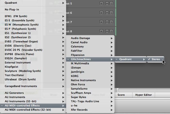This screenshot has height=114, width=170.
Task: Open Test Oscillator submenu
Action: pyautogui.click(x=33, y=75)
